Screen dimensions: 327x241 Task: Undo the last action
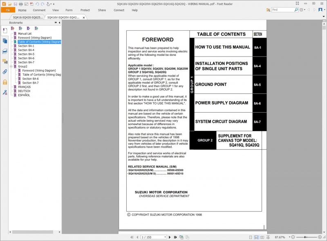[37, 4]
